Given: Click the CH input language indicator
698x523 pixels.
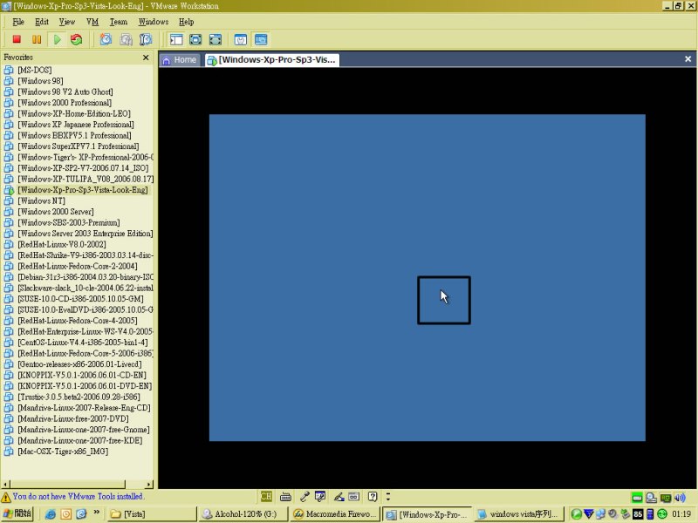Looking at the screenshot, I should [266, 496].
